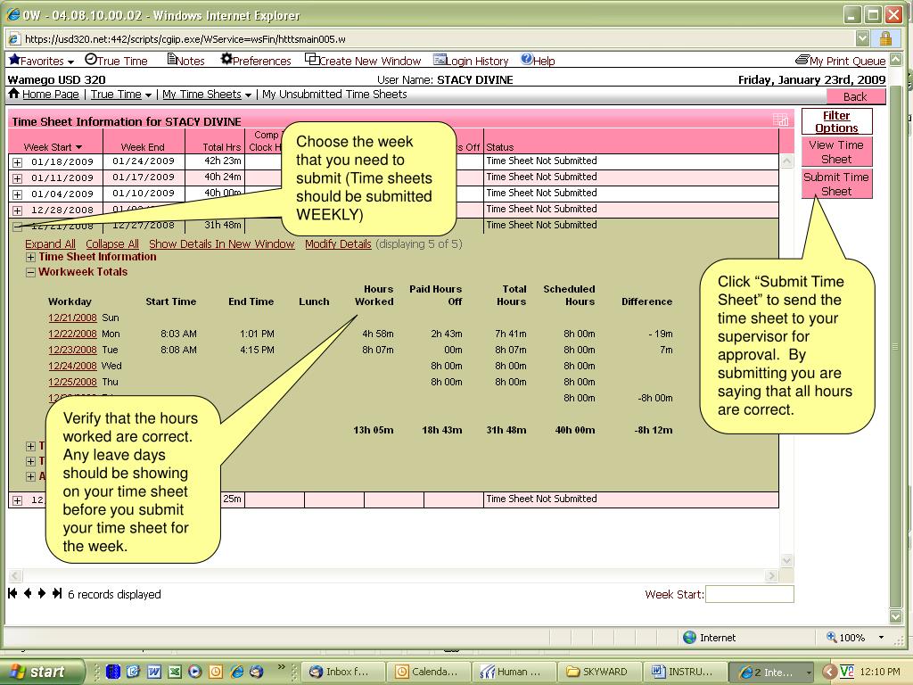Click Collapse All link
This screenshot has height=685, width=913.
pos(112,244)
